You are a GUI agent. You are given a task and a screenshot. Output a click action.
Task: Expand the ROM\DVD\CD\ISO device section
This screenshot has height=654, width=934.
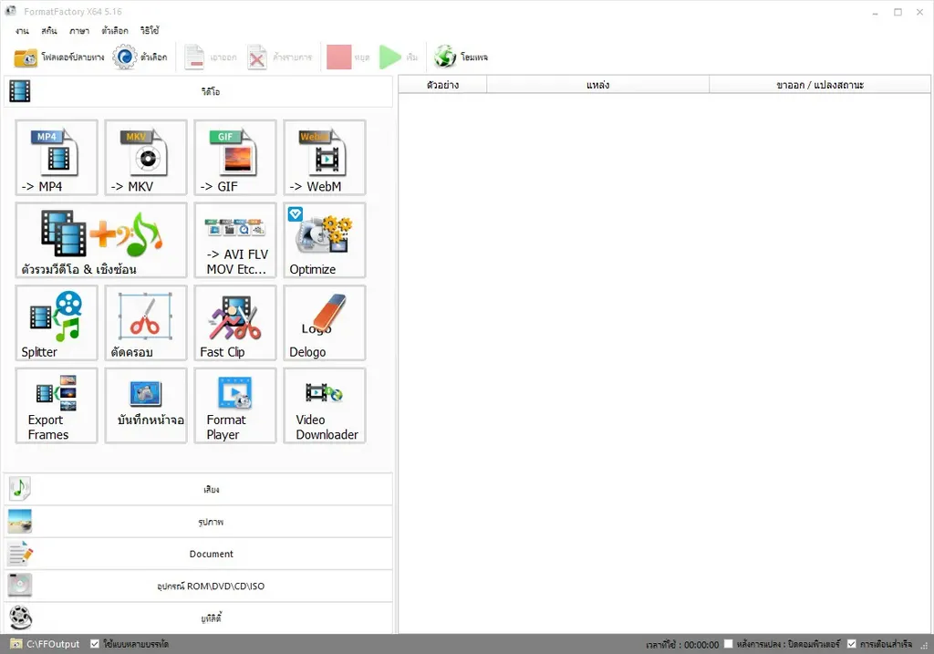(198, 586)
